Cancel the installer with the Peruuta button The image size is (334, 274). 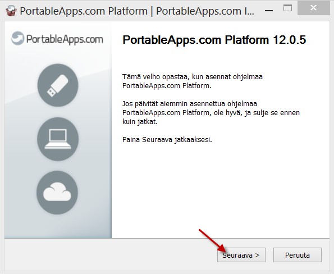[298, 255]
